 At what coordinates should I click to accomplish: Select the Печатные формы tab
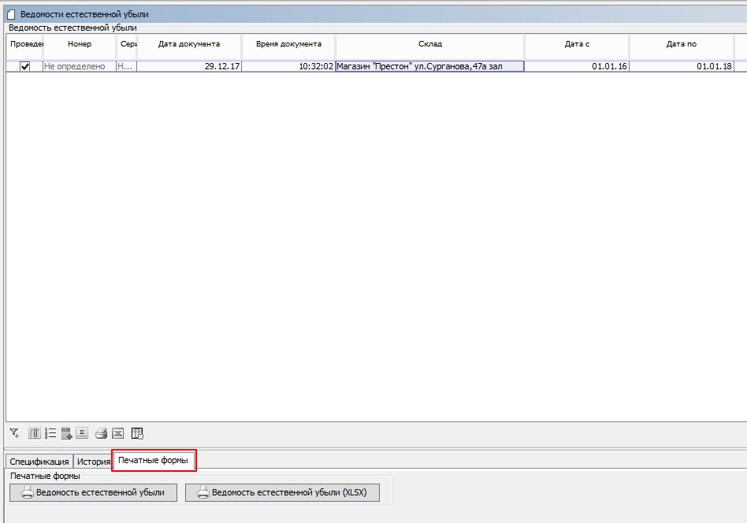pos(153,460)
